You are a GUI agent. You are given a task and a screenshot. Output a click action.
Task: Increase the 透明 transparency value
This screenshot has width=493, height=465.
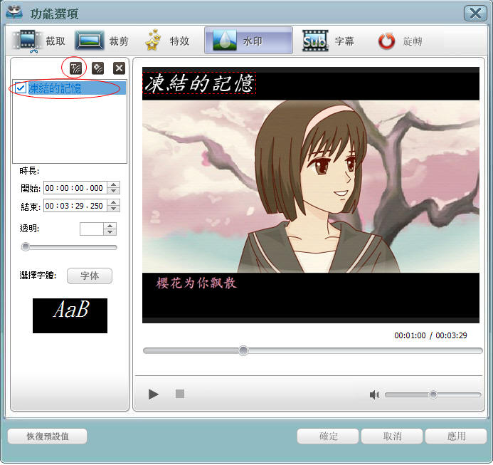[x=110, y=226]
